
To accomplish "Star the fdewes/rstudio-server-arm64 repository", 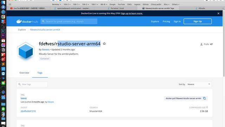I will 104,43.
